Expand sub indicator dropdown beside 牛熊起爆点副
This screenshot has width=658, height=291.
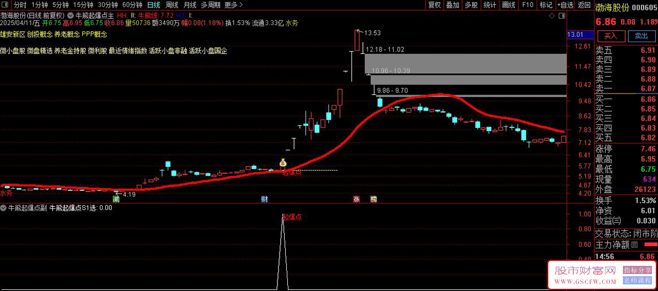click(x=4, y=208)
